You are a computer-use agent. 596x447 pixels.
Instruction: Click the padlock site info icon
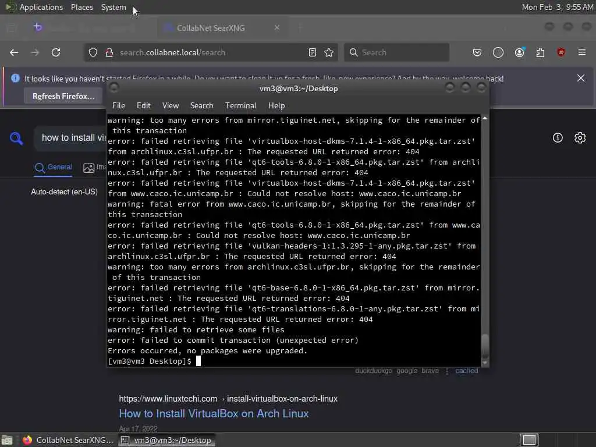point(109,52)
